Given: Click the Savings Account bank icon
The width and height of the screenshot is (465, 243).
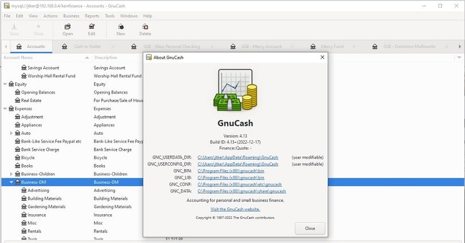Looking at the screenshot, I should click(24, 68).
